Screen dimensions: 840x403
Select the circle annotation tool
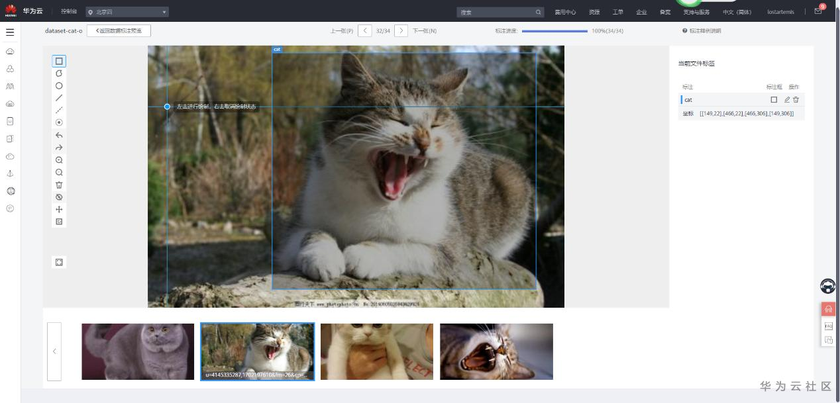(x=59, y=85)
